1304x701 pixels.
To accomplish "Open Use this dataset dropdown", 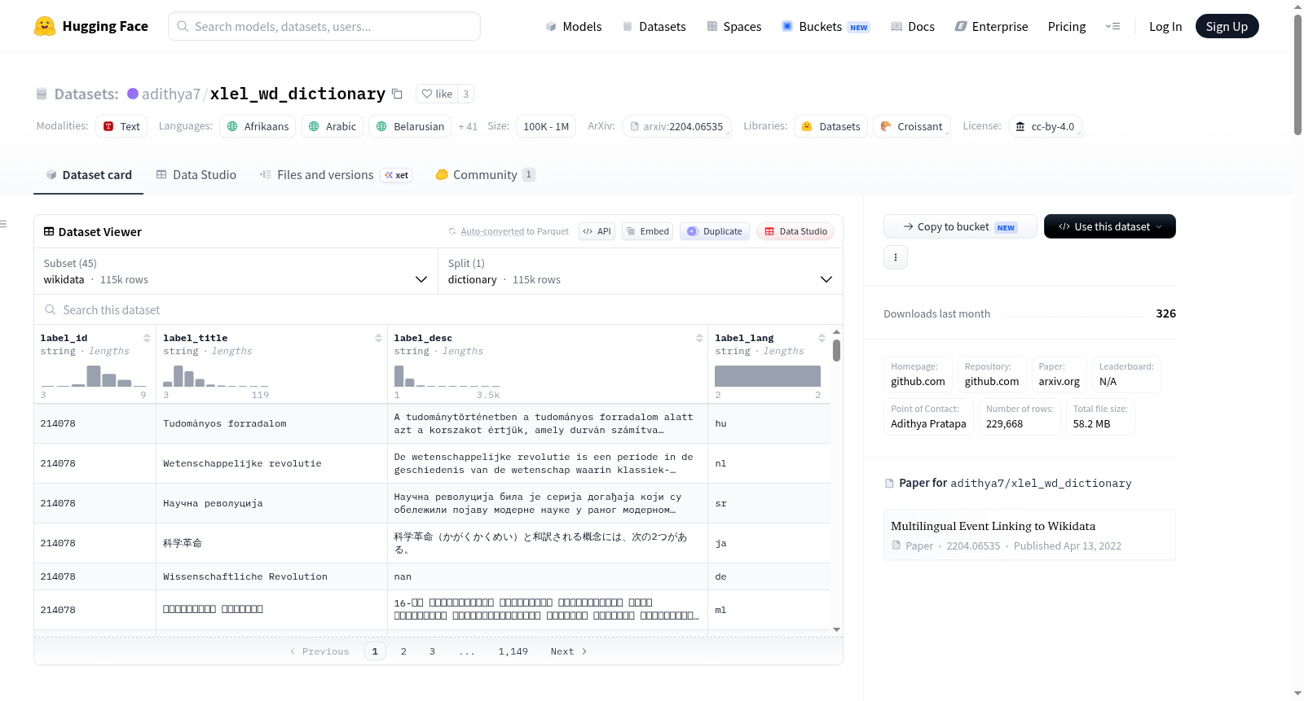I will coord(1109,226).
